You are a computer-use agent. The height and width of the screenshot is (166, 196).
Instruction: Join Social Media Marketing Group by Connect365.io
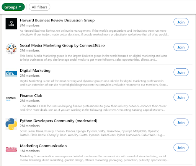click(181, 47)
